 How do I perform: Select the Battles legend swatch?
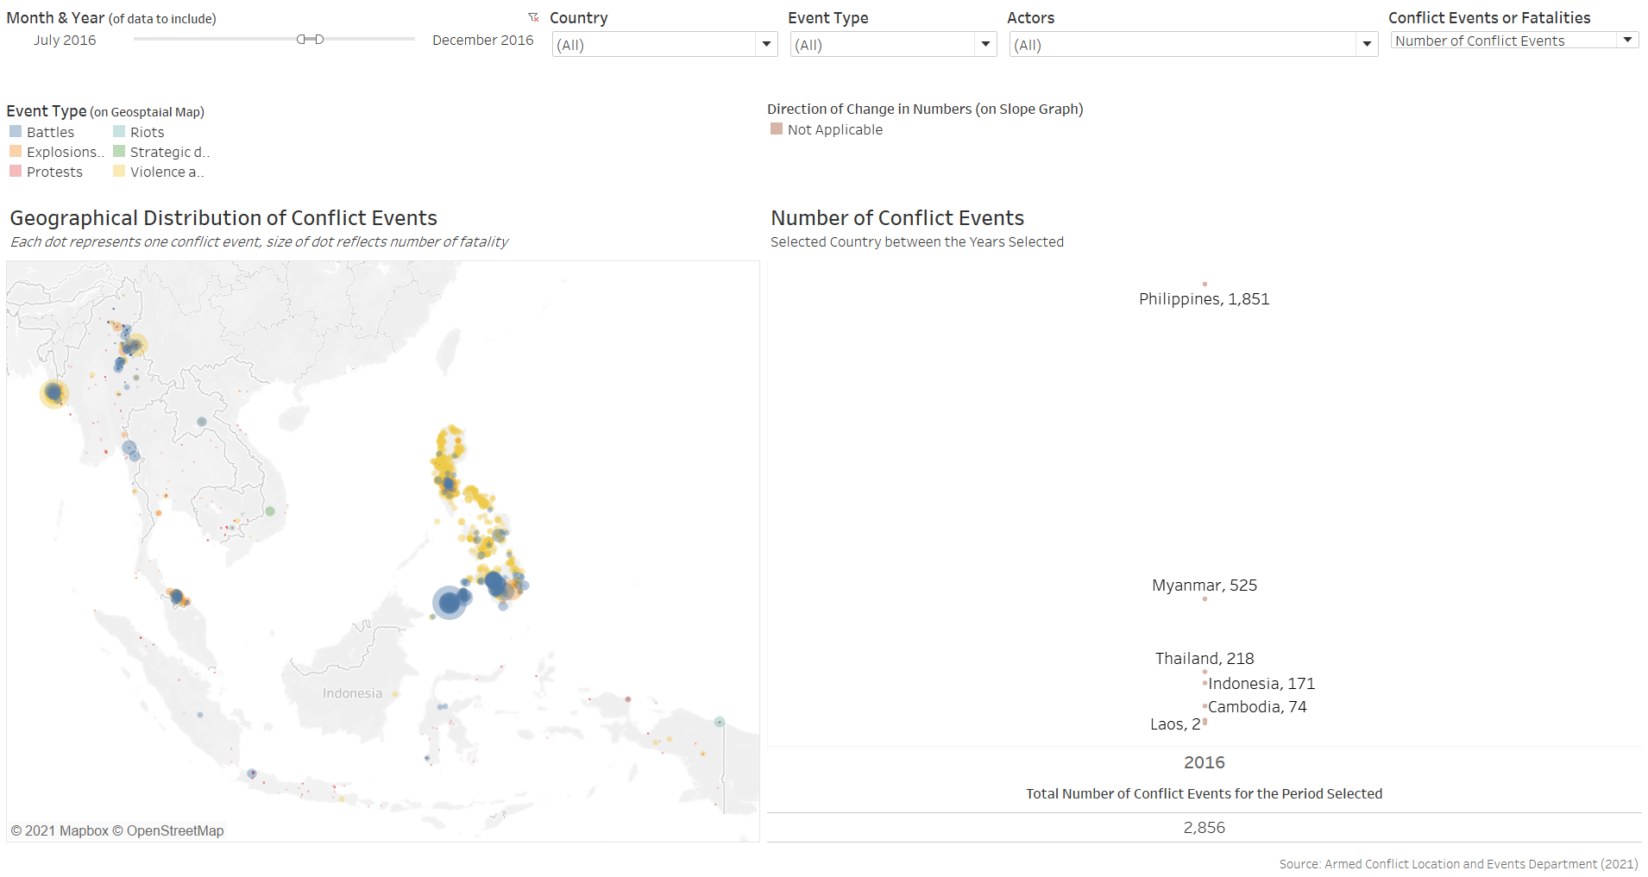[x=16, y=132]
